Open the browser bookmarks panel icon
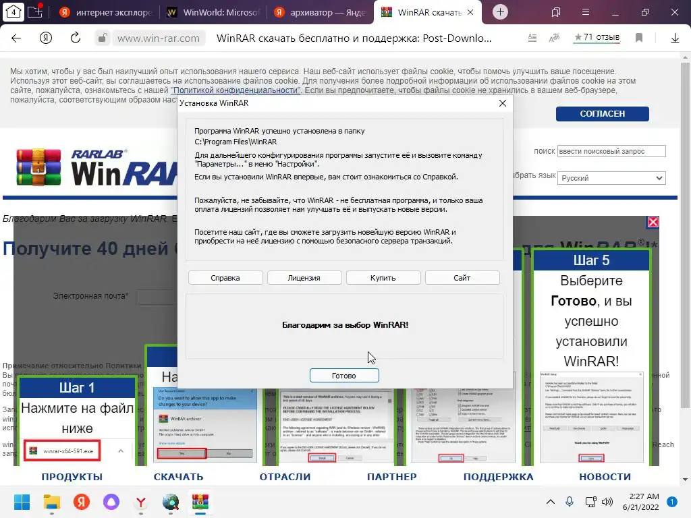 [x=556, y=12]
